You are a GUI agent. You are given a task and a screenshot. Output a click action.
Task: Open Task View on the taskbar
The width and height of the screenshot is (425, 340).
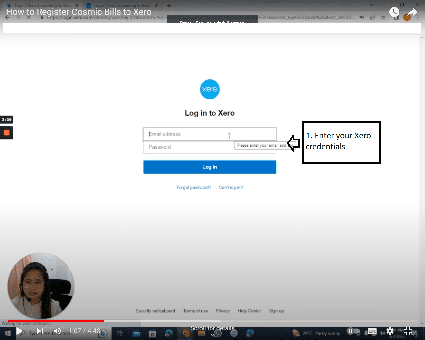[x=120, y=333]
